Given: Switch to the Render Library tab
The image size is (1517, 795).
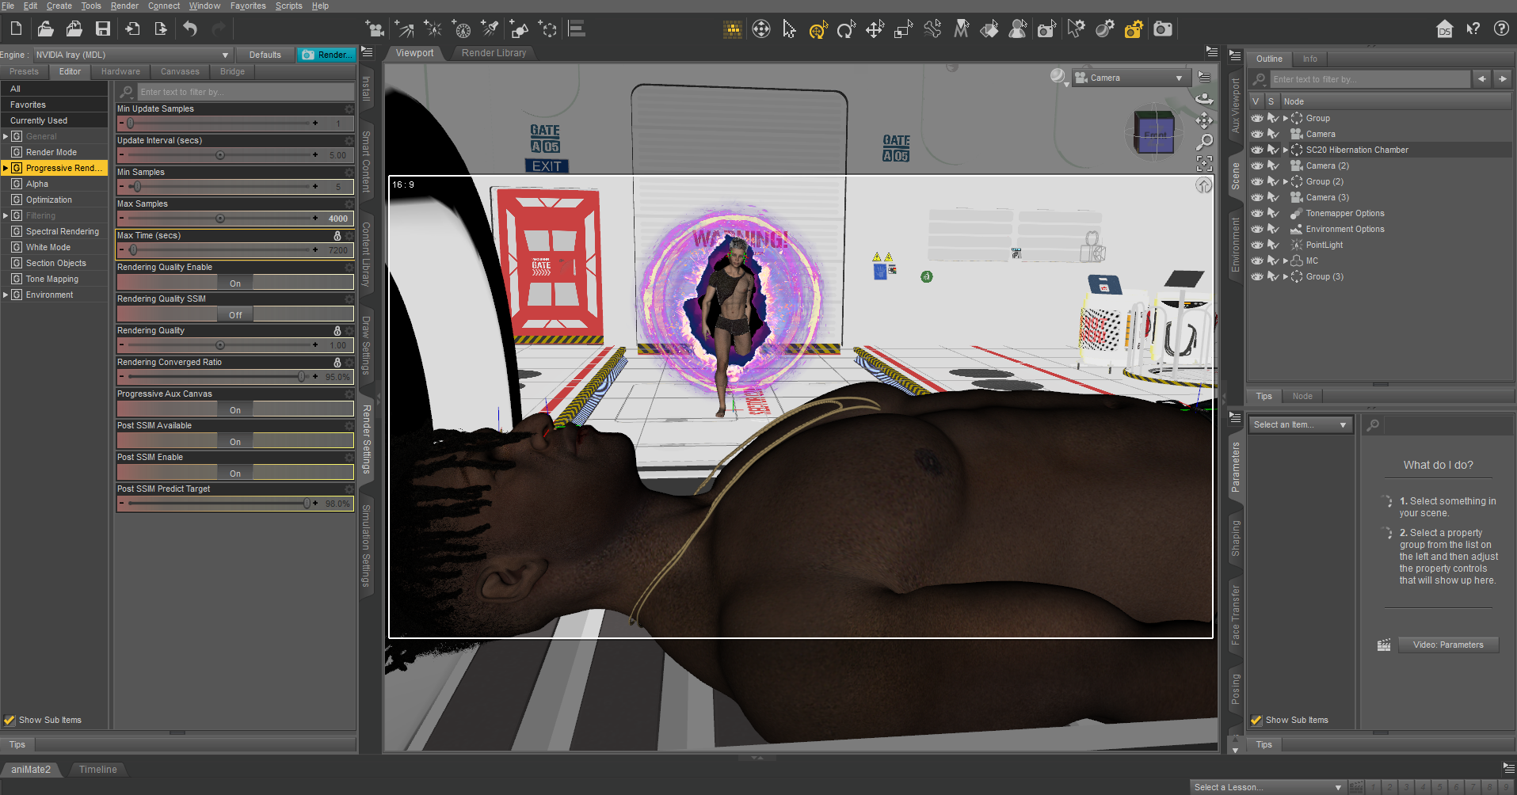Looking at the screenshot, I should point(494,53).
